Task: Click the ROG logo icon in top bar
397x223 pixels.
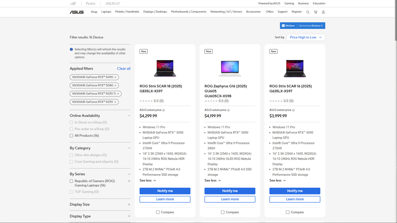Action: pos(73,4)
